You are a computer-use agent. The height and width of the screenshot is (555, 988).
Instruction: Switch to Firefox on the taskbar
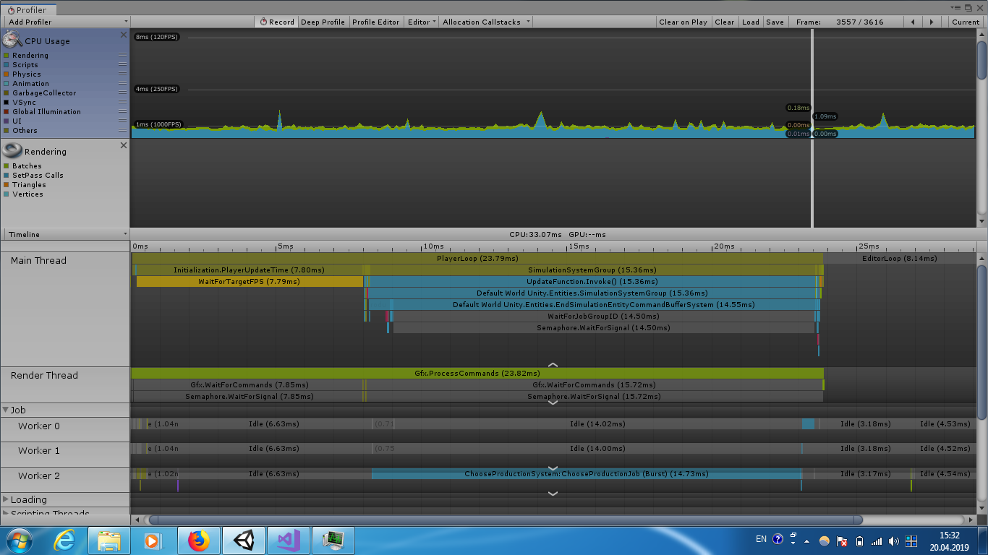(x=198, y=541)
